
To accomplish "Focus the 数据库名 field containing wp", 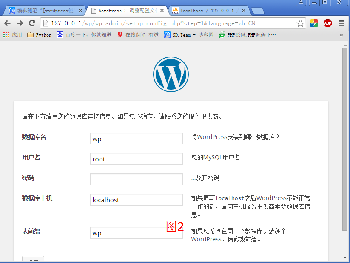I will pyautogui.click(x=137, y=139).
